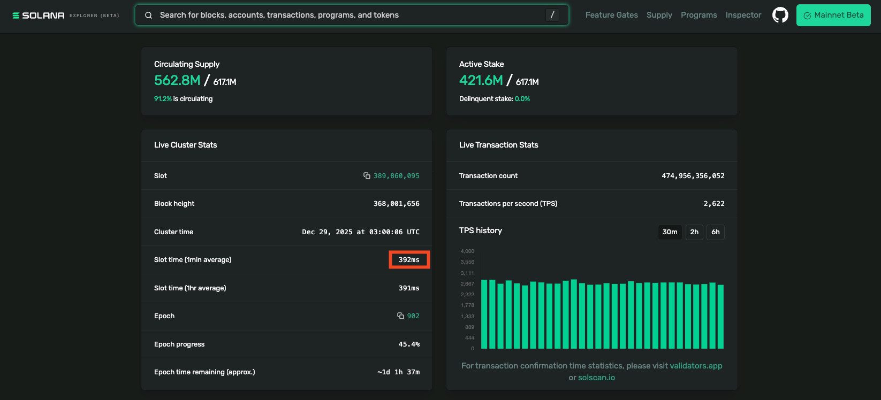Click the magnifier search icon

click(x=149, y=15)
